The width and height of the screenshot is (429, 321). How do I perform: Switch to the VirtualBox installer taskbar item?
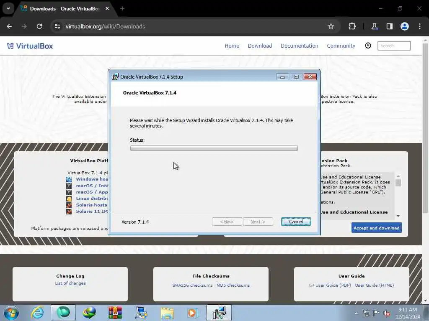219,313
